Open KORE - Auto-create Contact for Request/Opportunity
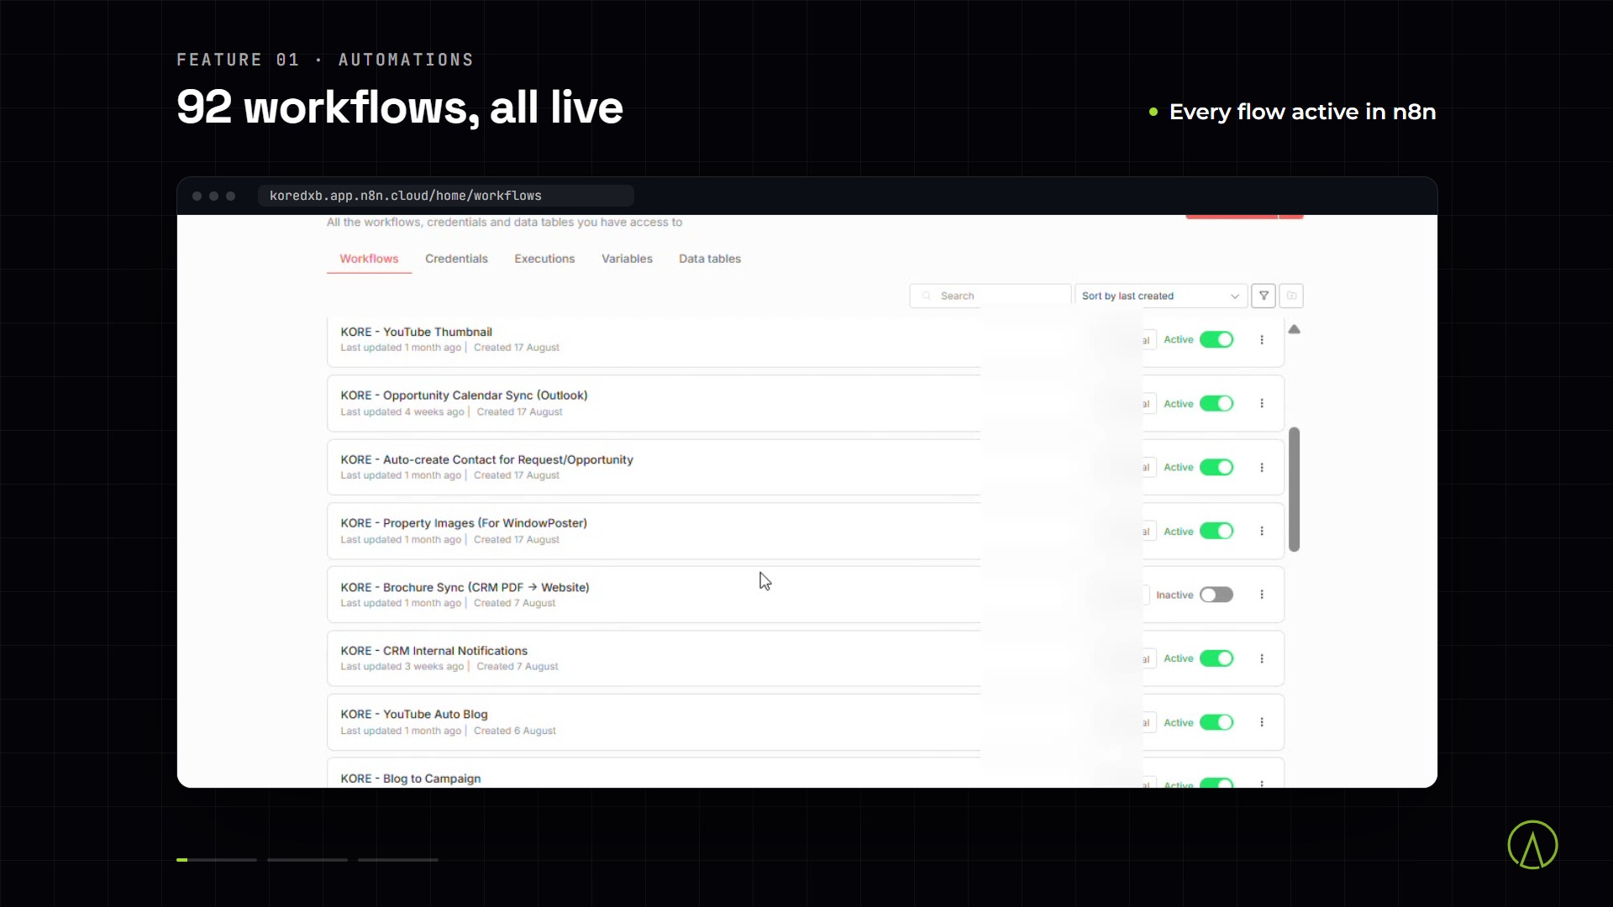Viewport: 1613px width, 907px height. (486, 459)
